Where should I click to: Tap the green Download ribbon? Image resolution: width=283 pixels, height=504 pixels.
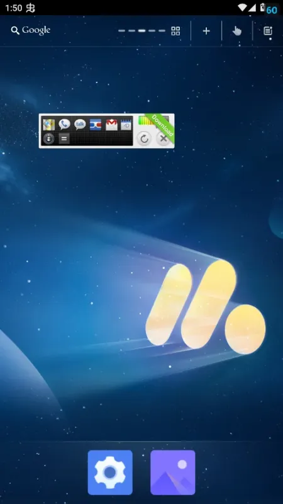pyautogui.click(x=162, y=125)
